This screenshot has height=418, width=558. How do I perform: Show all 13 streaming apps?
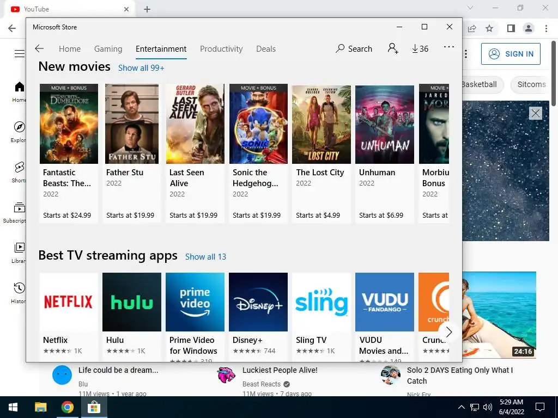pyautogui.click(x=205, y=257)
